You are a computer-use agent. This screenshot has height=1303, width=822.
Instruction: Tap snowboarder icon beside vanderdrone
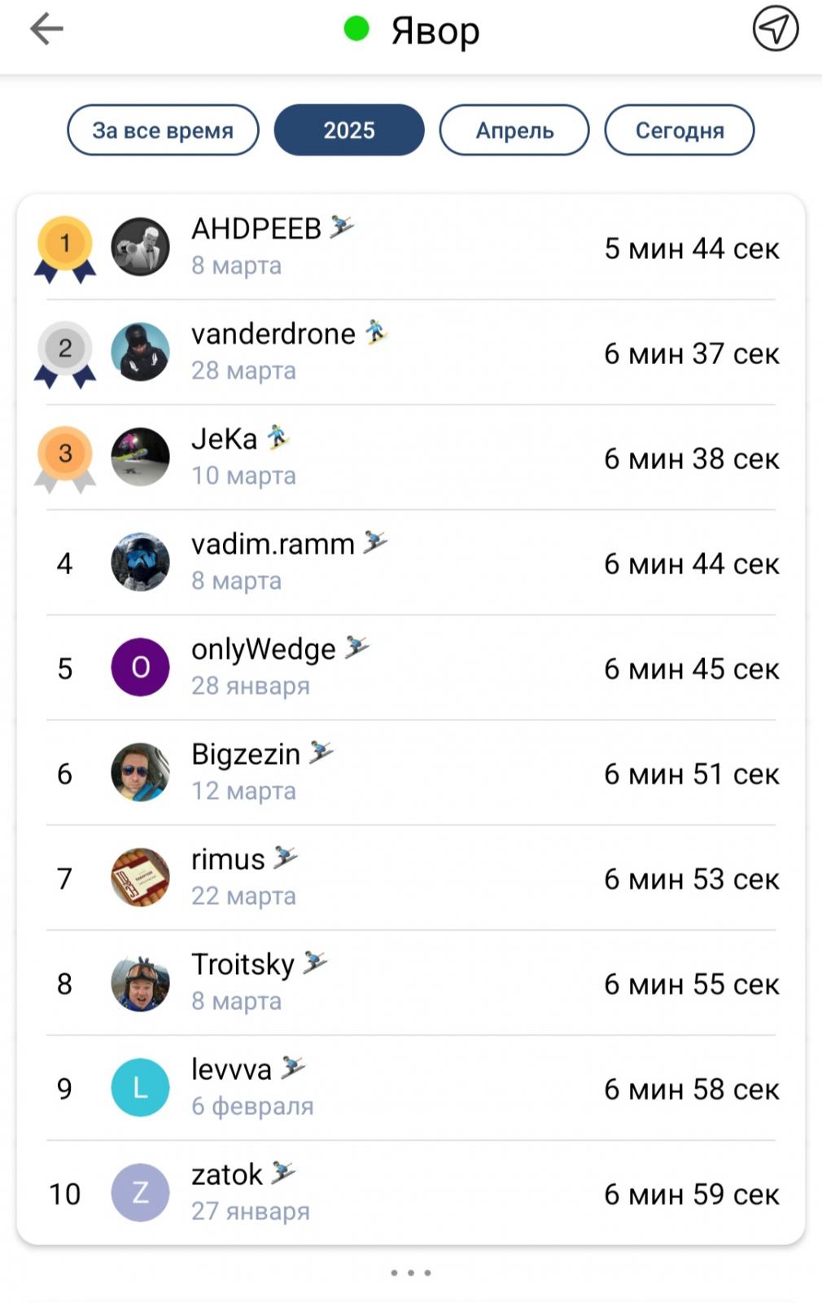[x=375, y=332]
